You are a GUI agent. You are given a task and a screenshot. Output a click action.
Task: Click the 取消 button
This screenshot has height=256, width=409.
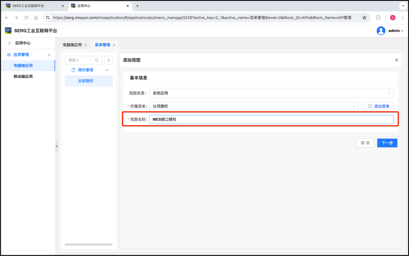[365, 143]
